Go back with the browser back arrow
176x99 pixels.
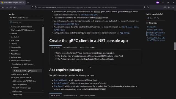(x=3, y=7)
